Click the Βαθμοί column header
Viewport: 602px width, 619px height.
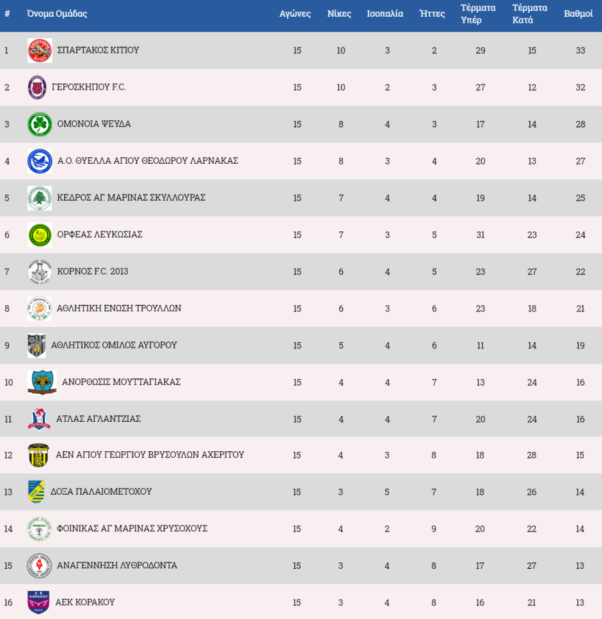pos(579,14)
